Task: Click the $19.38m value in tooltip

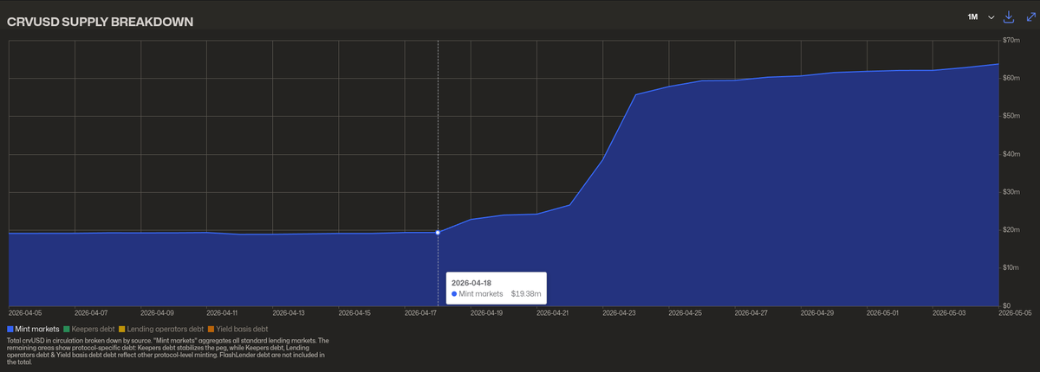Action: point(526,294)
